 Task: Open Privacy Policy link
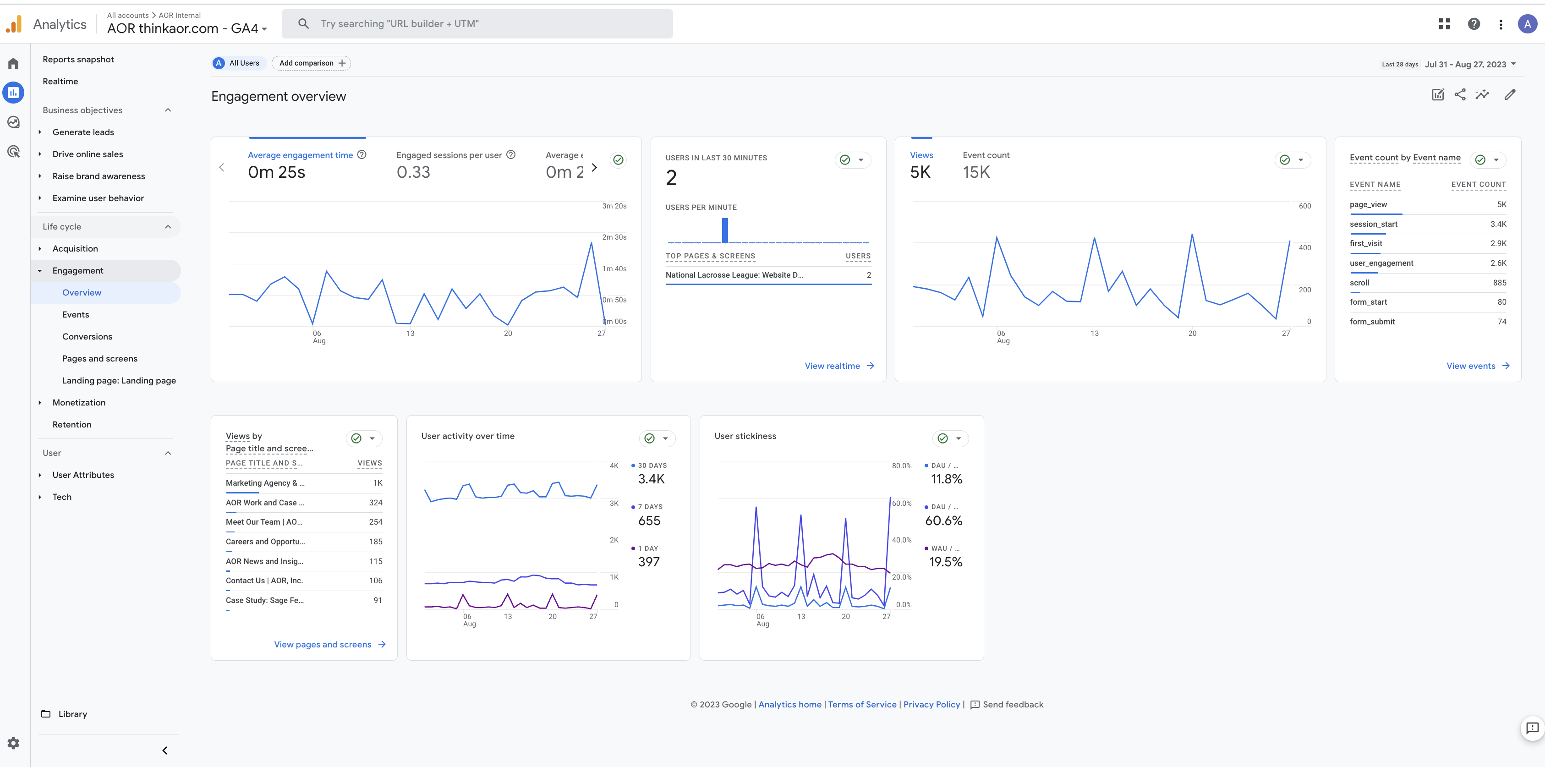click(931, 705)
